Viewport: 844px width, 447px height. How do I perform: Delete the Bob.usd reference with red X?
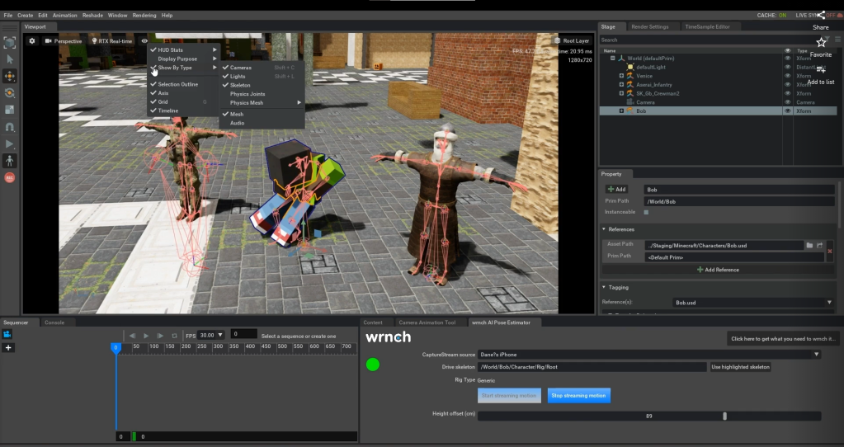829,251
